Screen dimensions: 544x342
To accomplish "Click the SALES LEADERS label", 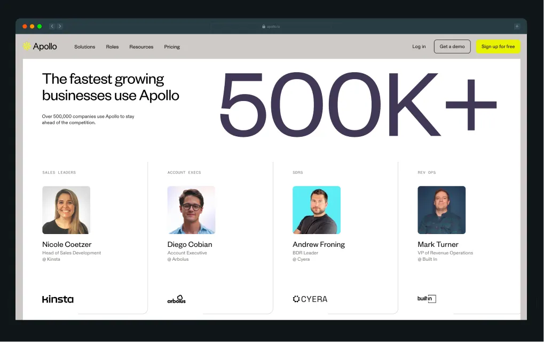I will (x=59, y=172).
